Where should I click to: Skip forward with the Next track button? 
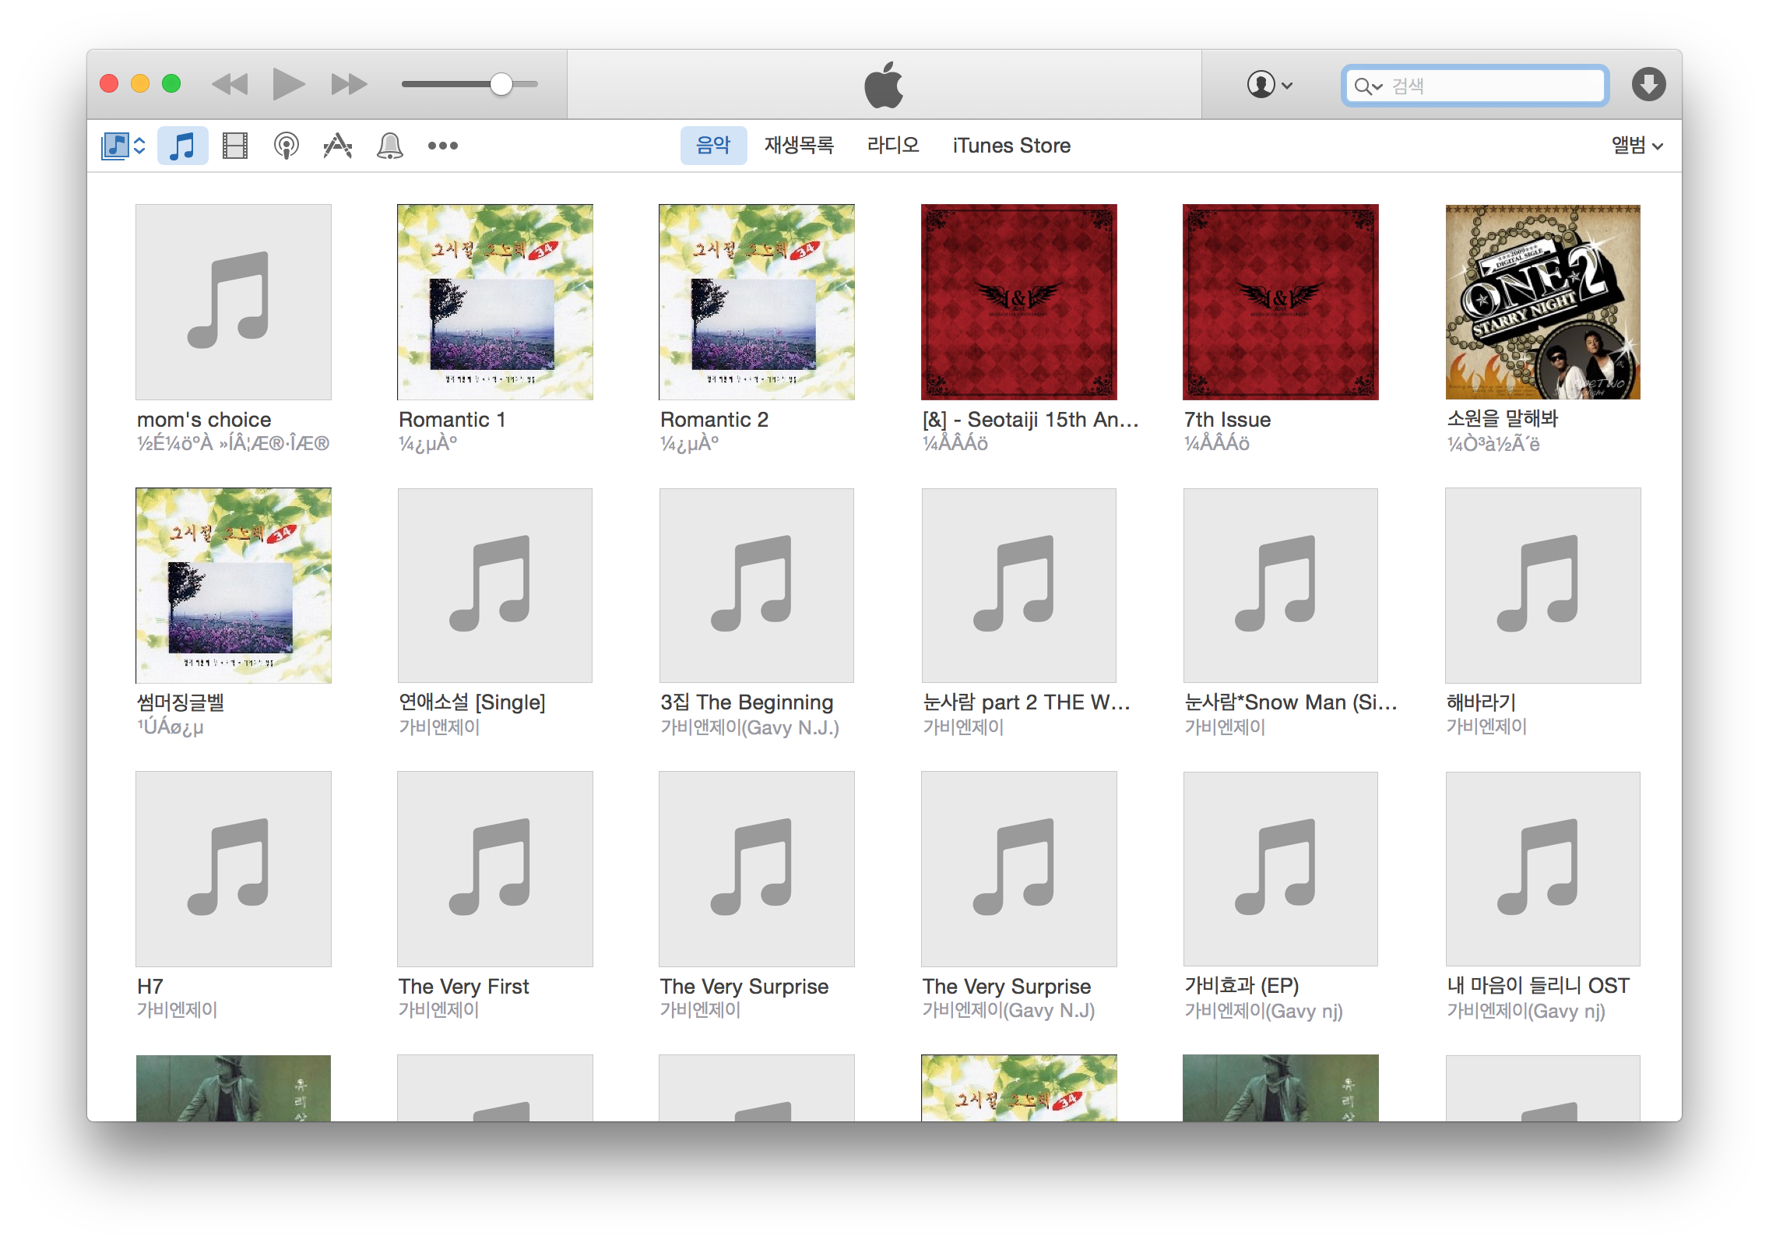click(349, 84)
